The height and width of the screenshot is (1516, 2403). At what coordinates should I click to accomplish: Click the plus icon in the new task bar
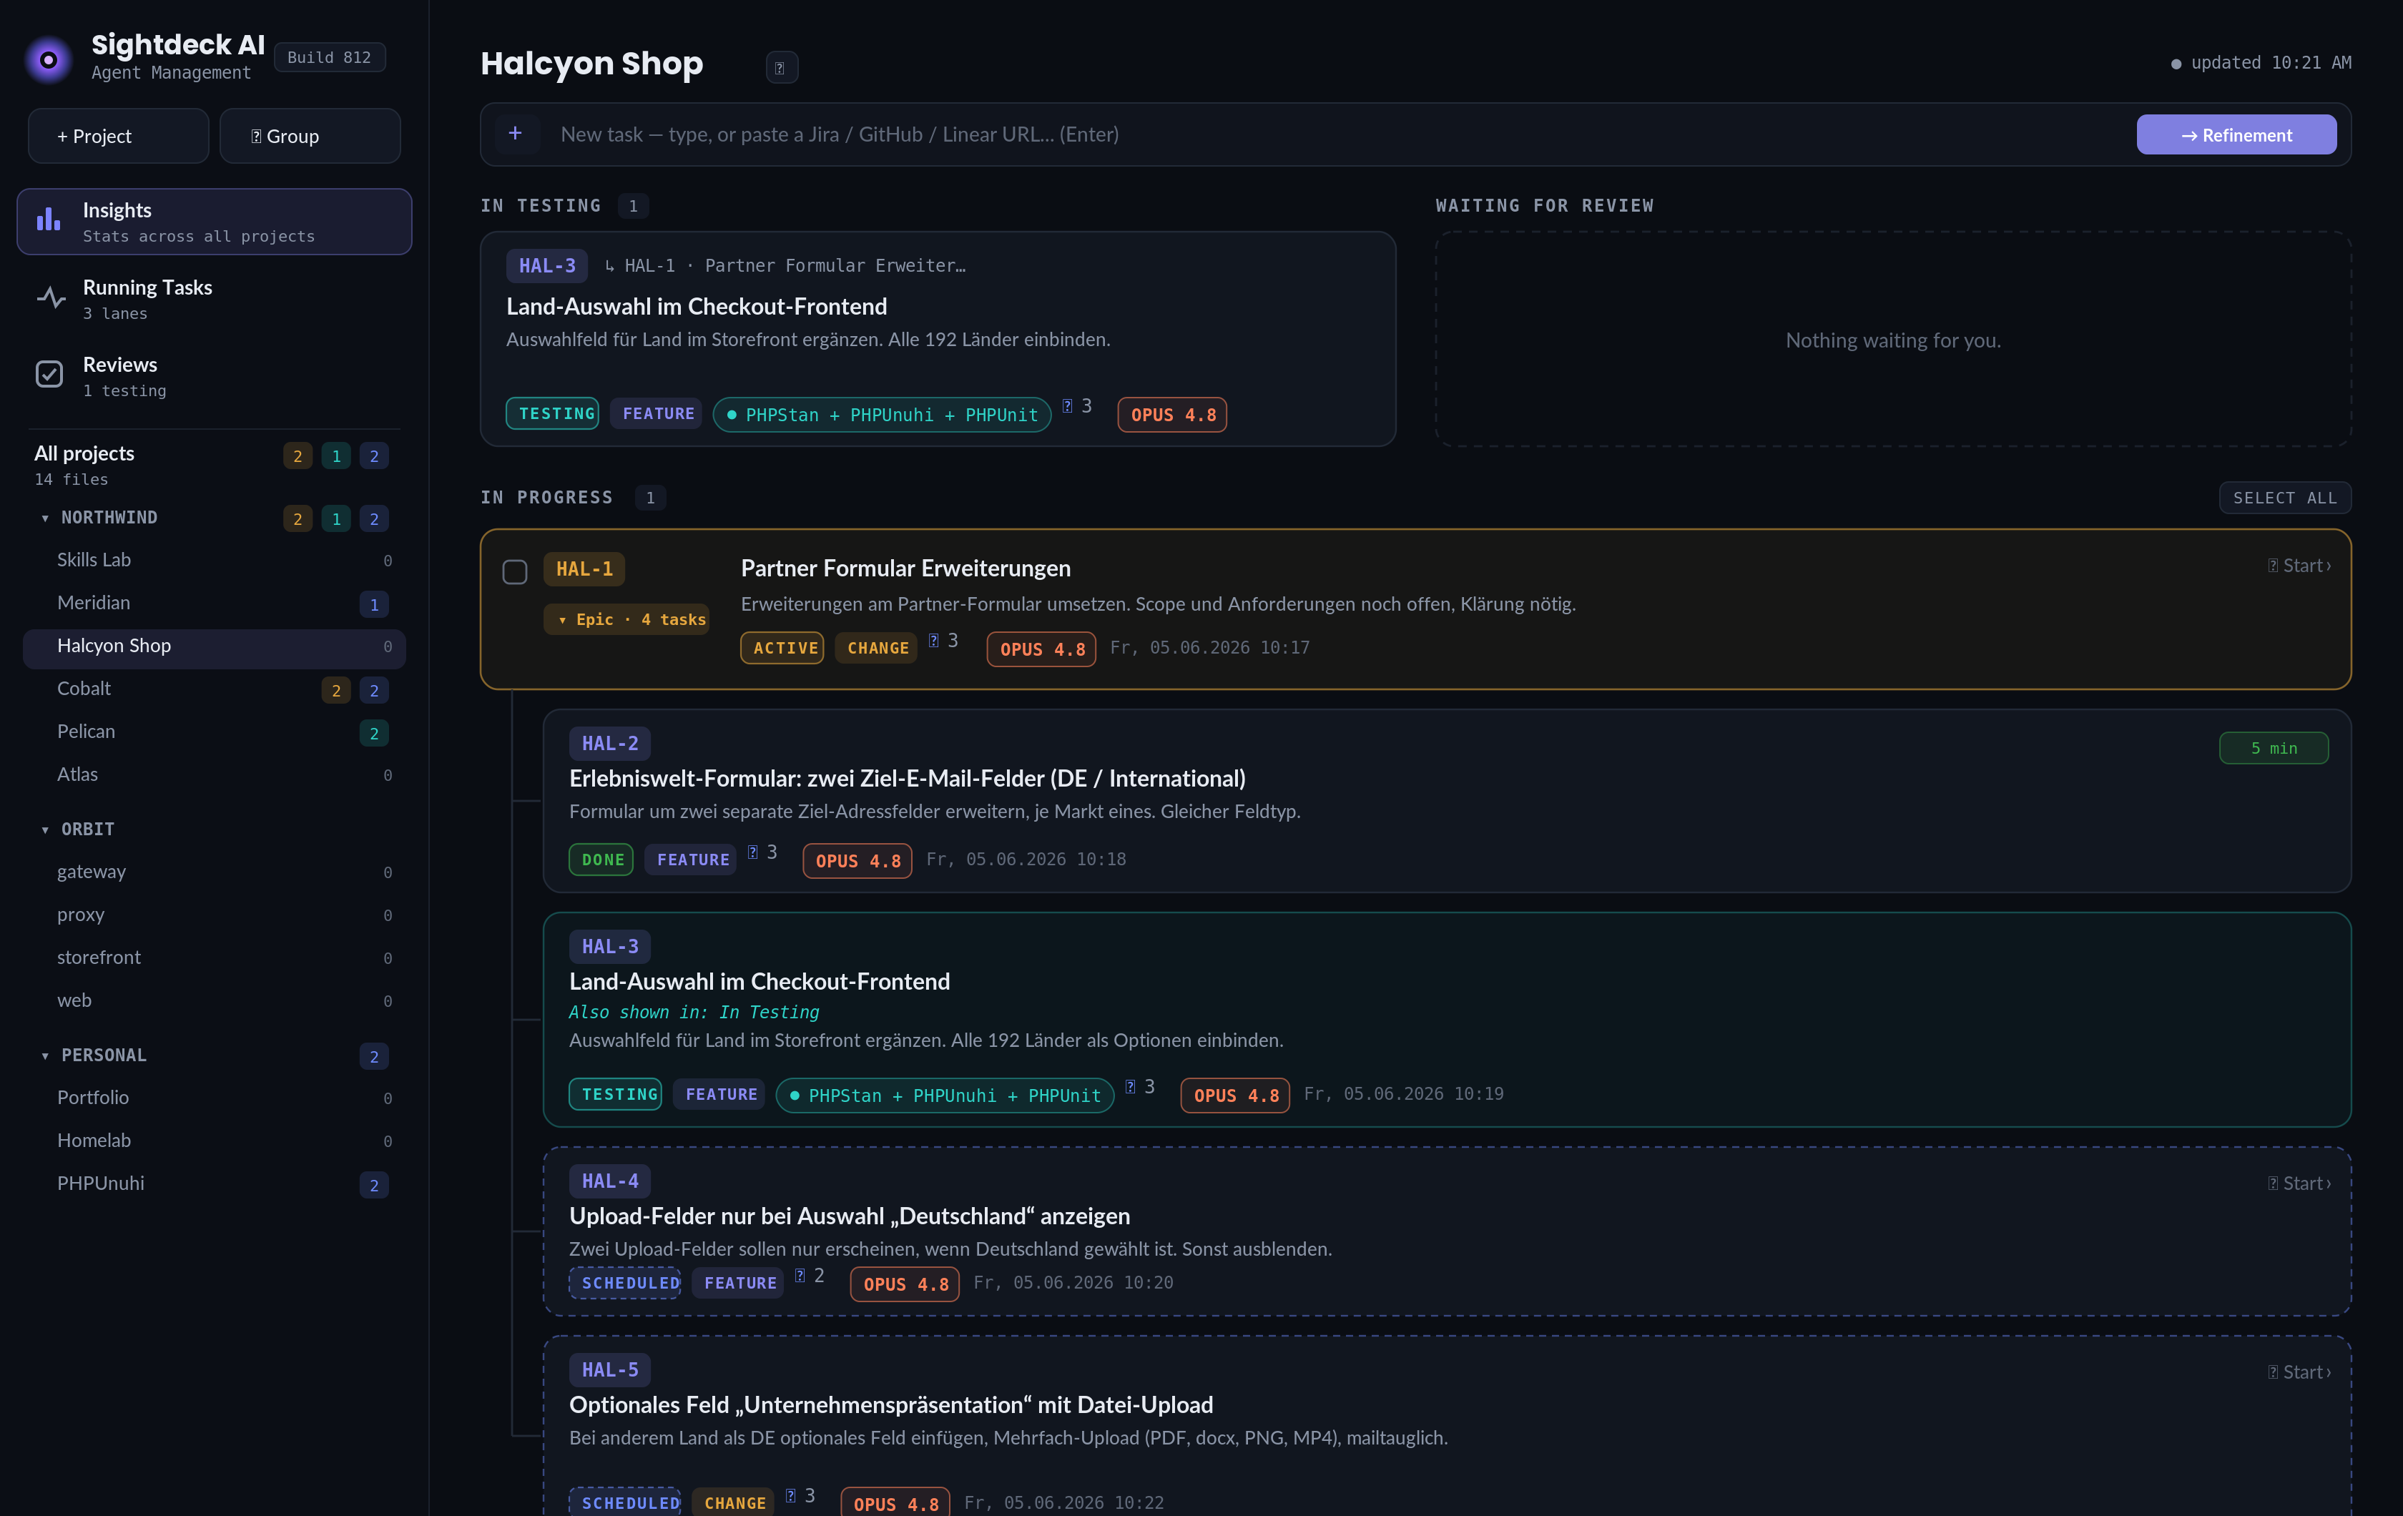[515, 133]
